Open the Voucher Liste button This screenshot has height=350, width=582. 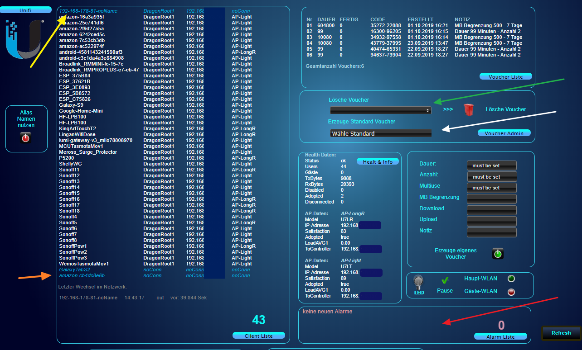pyautogui.click(x=505, y=77)
